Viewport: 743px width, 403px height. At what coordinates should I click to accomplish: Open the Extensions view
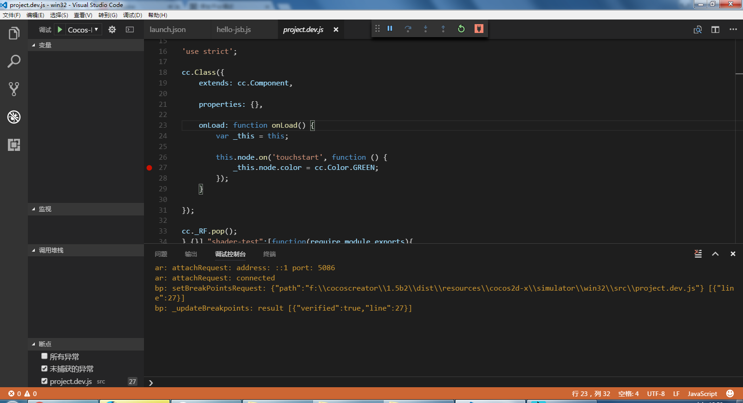click(x=14, y=145)
